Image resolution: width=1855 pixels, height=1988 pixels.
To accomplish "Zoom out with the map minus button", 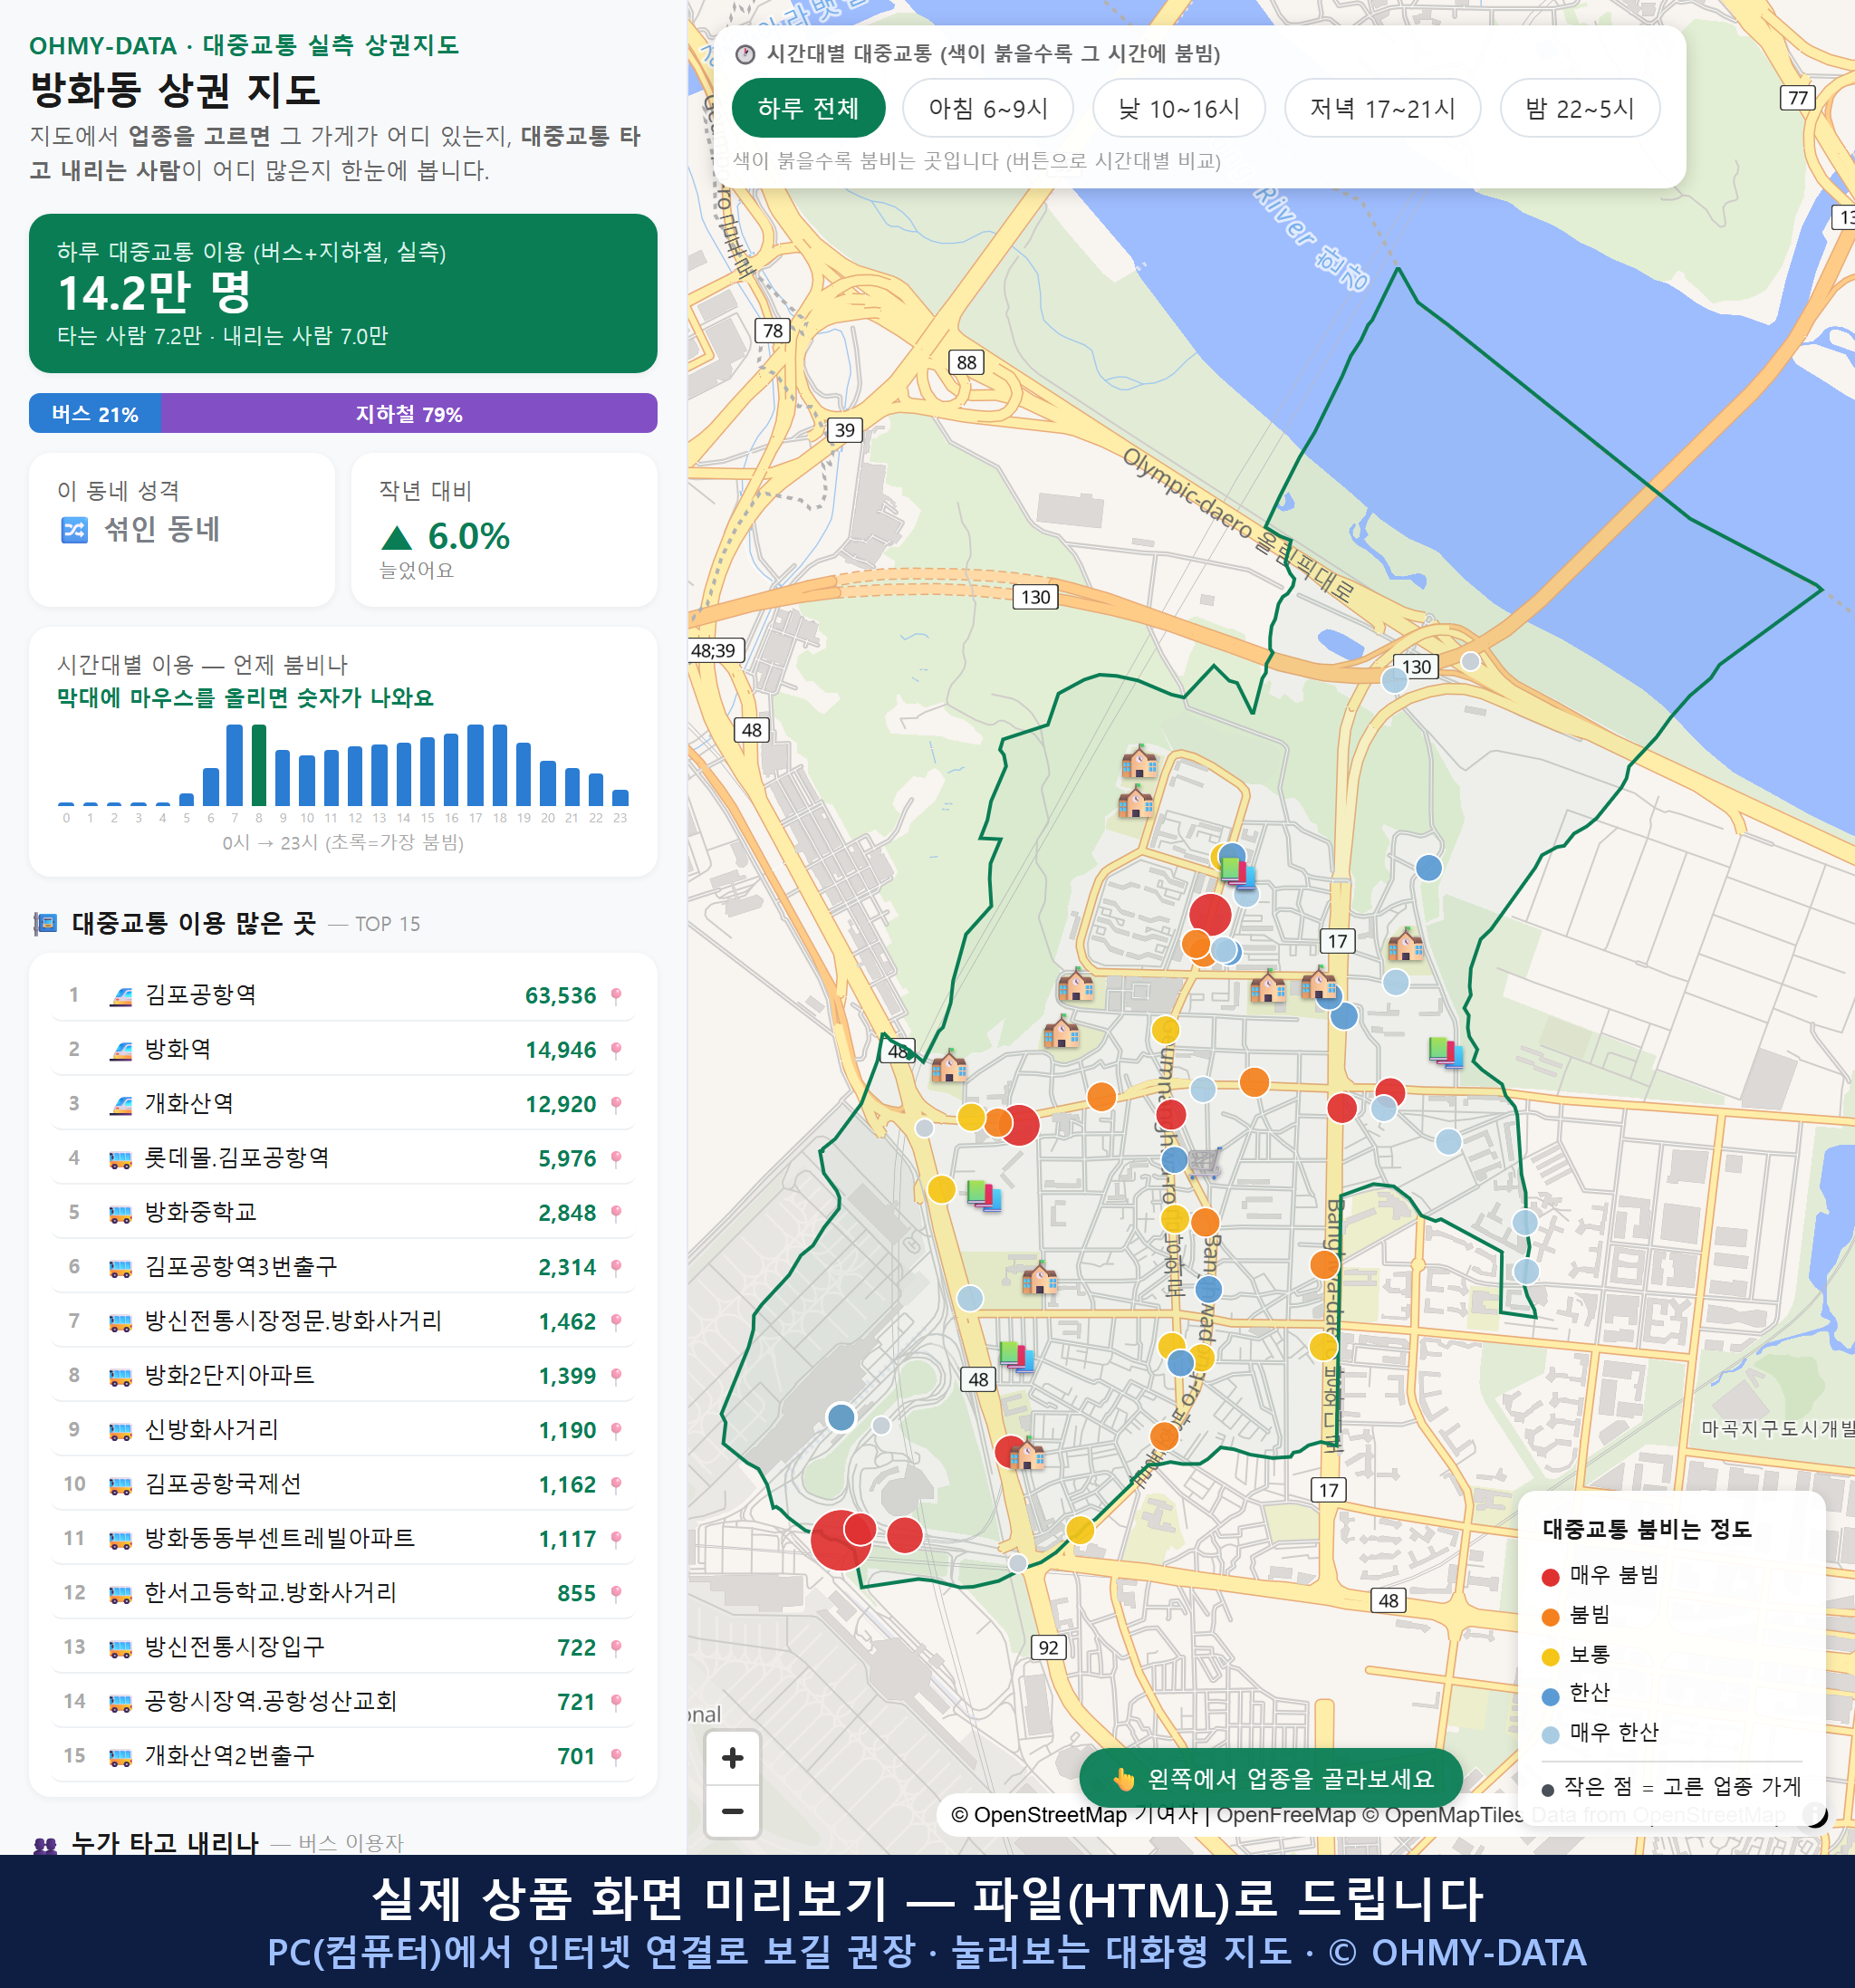I will (x=732, y=1811).
